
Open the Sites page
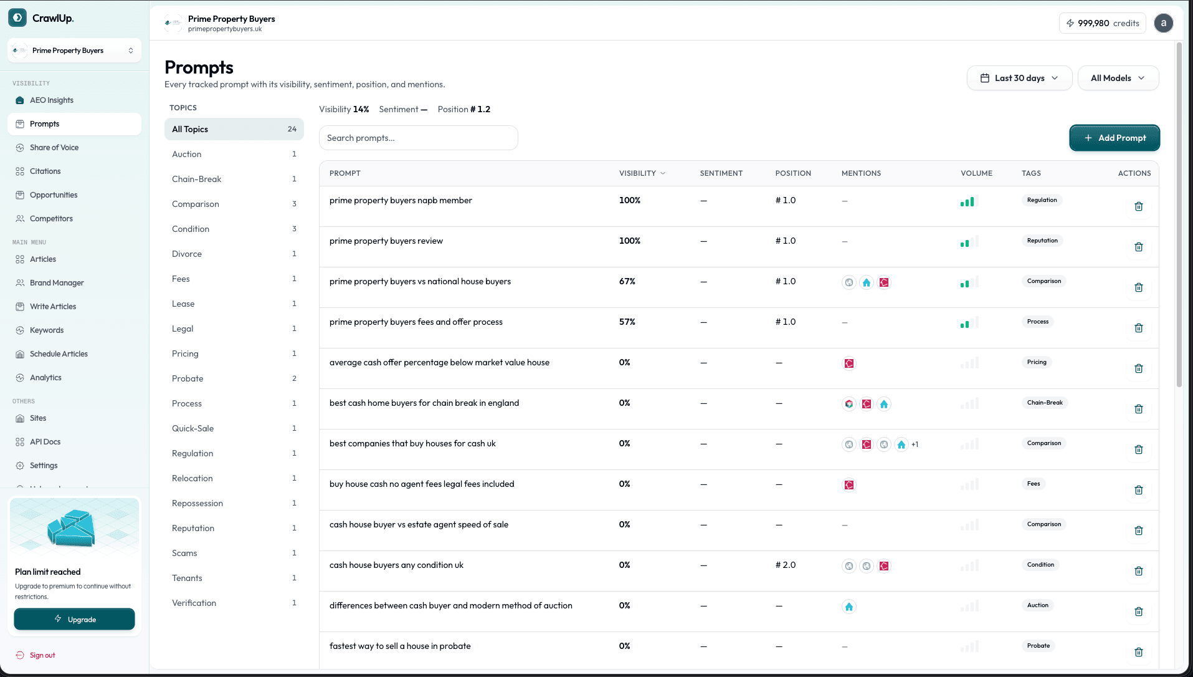point(74,418)
